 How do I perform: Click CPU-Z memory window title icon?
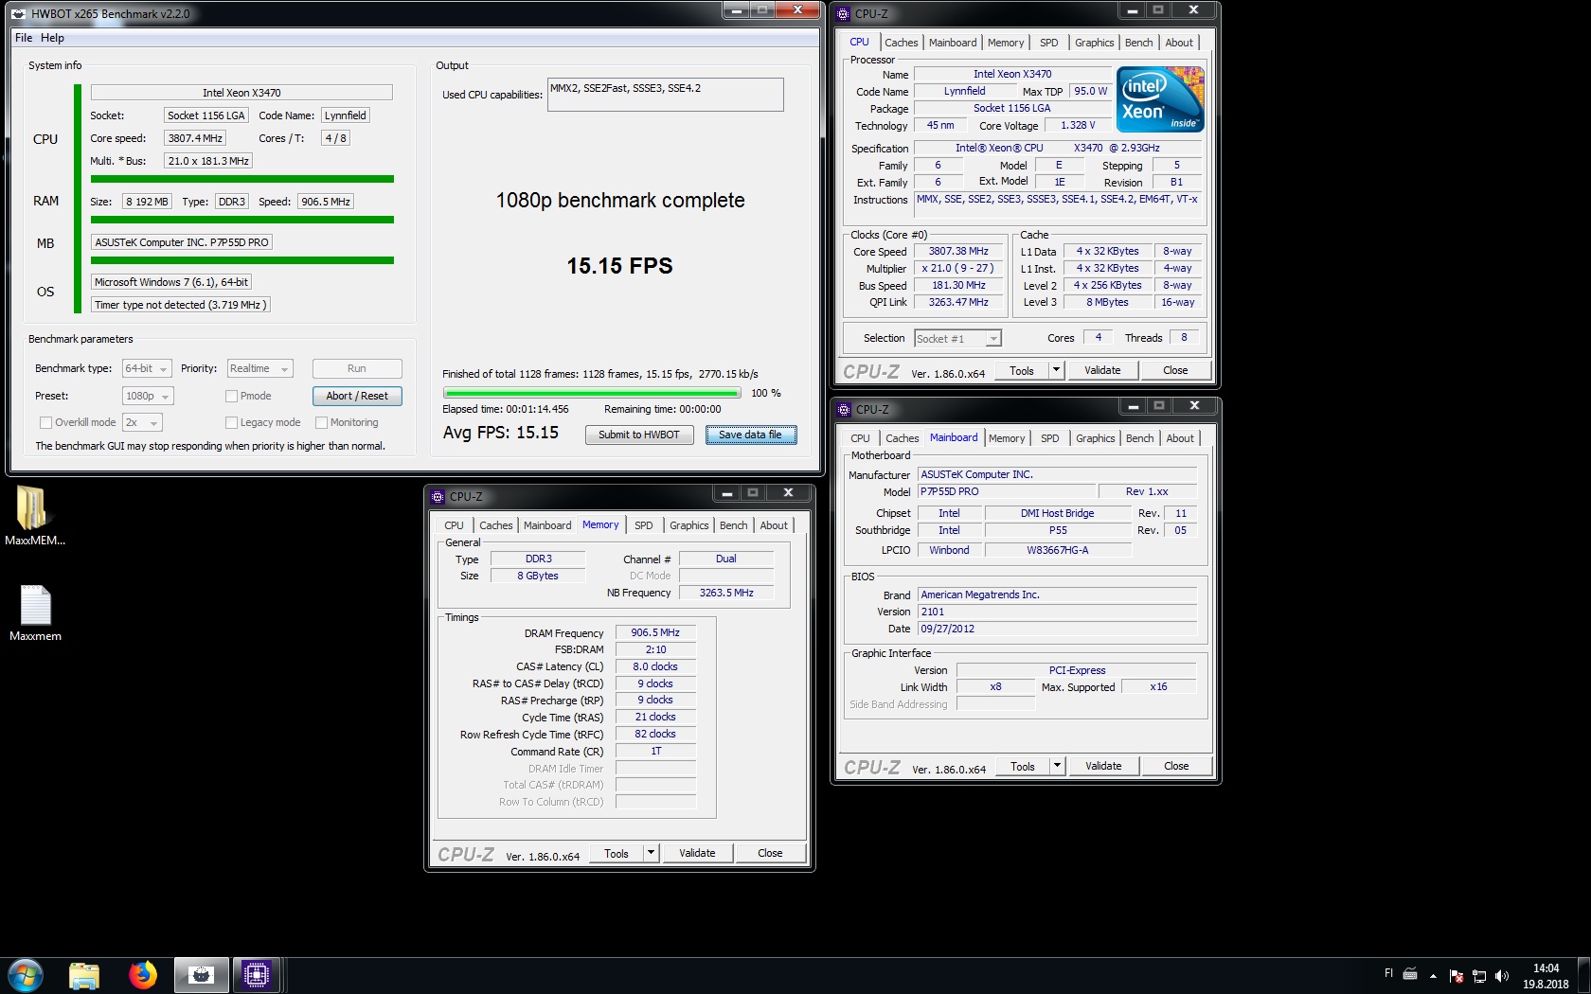pos(438,496)
